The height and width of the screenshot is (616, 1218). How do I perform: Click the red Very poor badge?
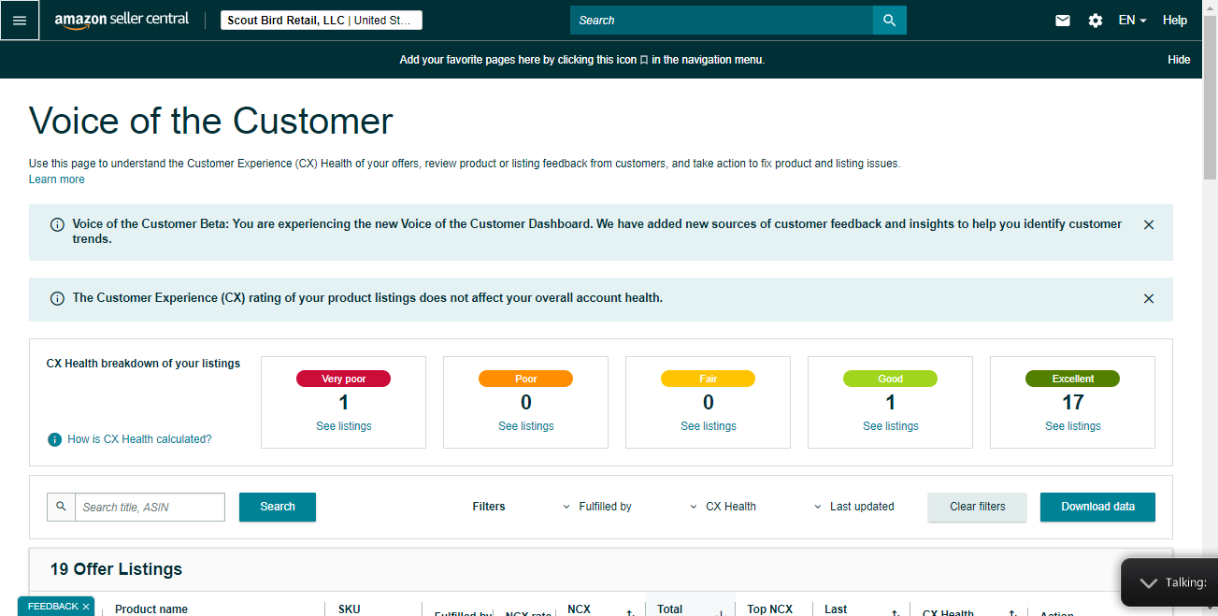point(344,379)
